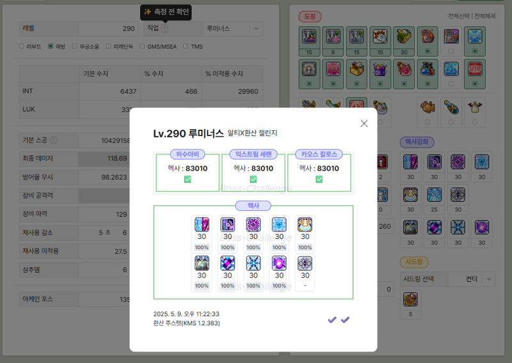Click the blue bottle with yellow X icon
This screenshot has width=512, height=363.
point(451,107)
